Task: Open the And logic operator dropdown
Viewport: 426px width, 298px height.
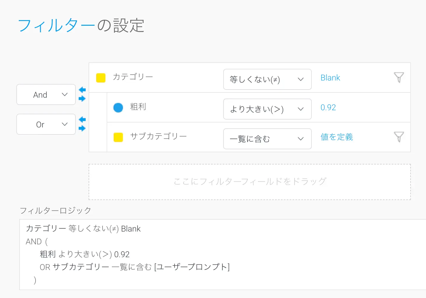Action: (46, 94)
